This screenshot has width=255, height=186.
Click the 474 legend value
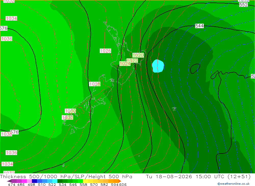click(x=11, y=185)
